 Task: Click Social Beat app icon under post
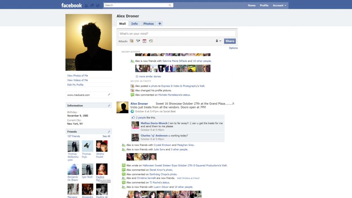pyautogui.click(x=132, y=111)
